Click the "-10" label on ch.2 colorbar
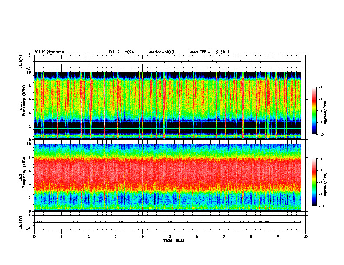 (x=321, y=206)
